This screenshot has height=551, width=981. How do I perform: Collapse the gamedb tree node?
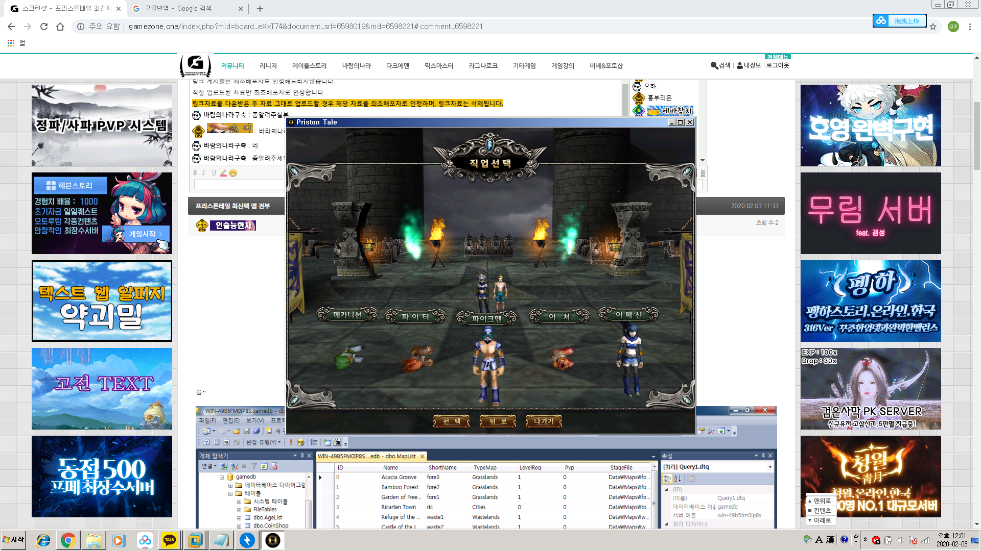[222, 478]
